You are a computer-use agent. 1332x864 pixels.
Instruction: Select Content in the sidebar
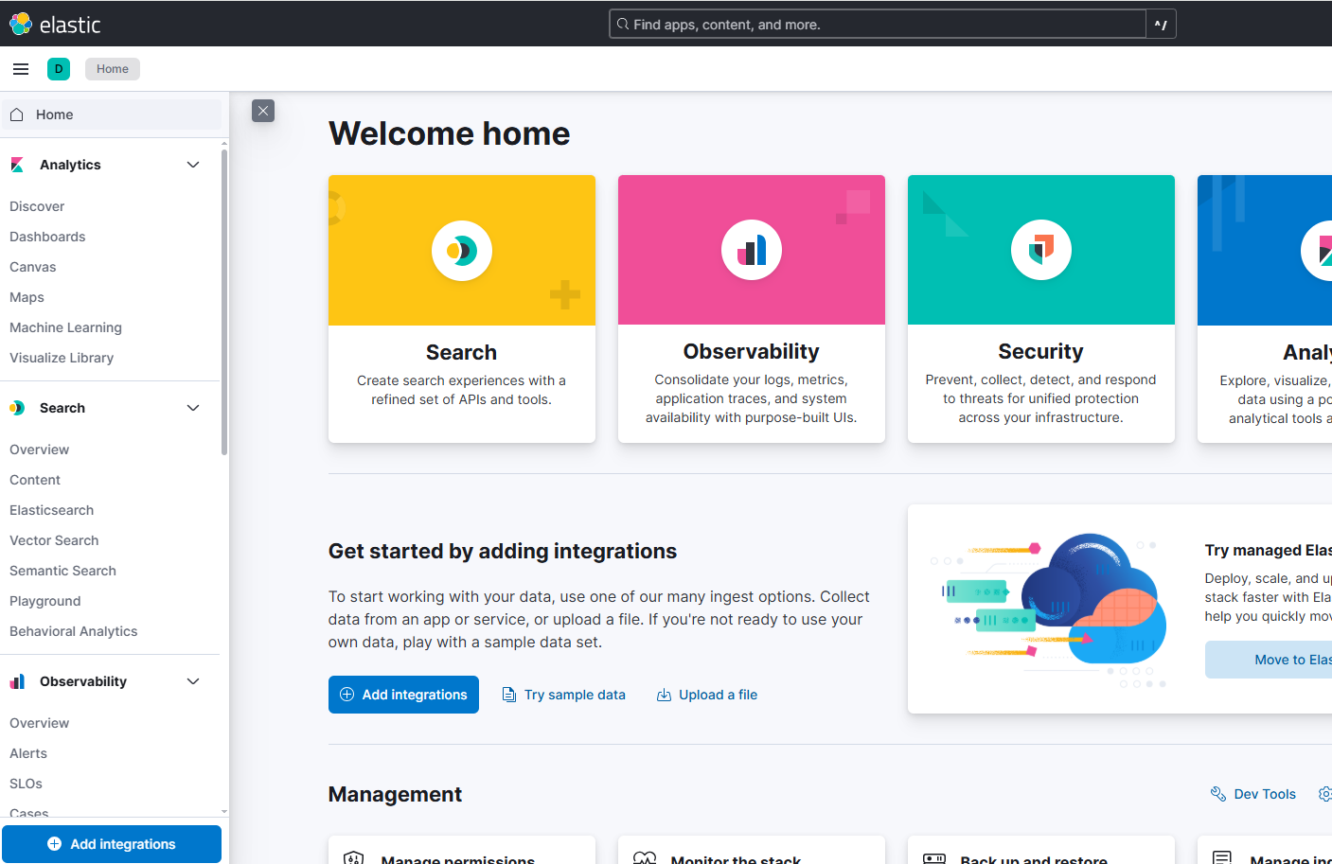click(35, 480)
